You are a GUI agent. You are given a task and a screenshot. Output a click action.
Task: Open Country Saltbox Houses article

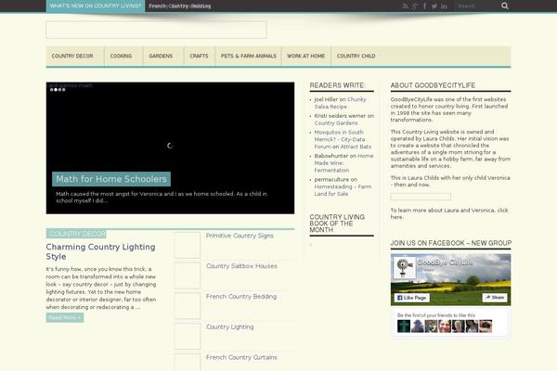(x=241, y=266)
